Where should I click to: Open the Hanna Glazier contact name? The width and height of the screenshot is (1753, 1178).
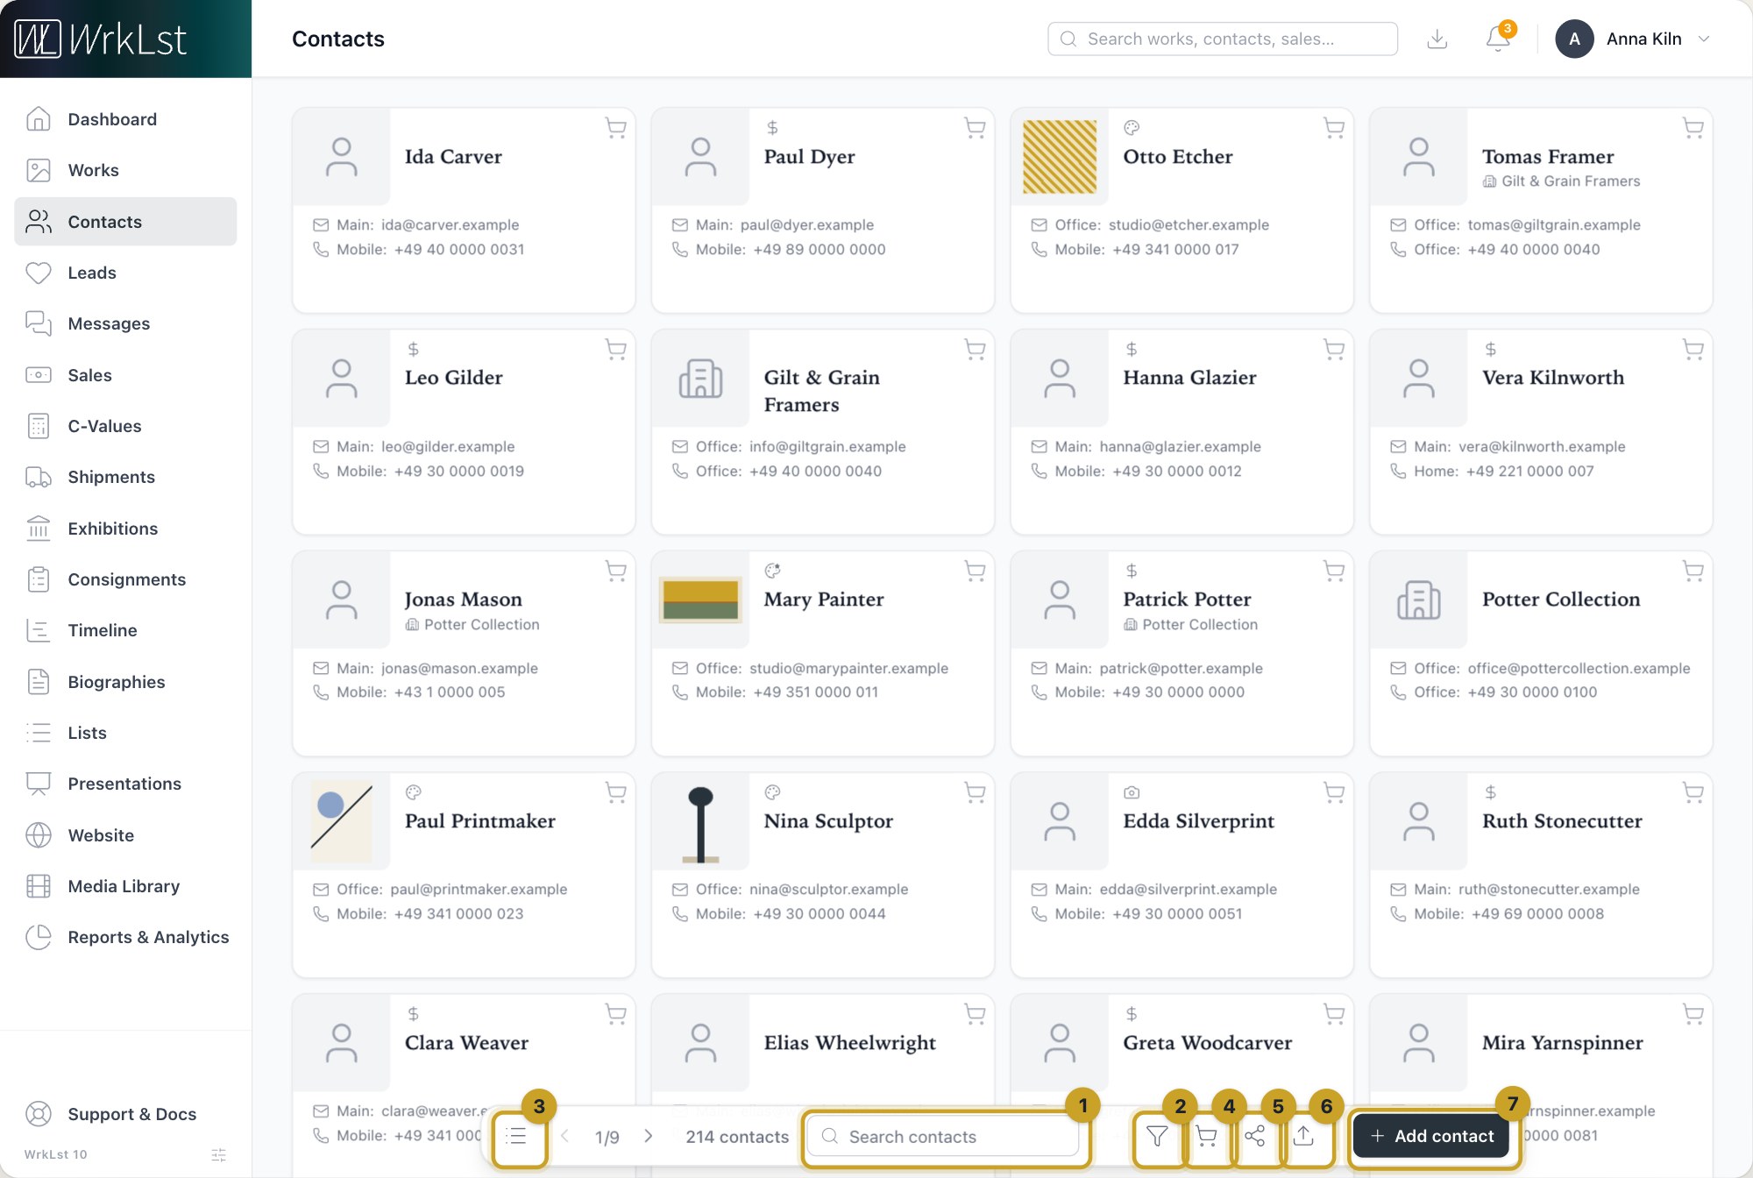pyautogui.click(x=1189, y=378)
